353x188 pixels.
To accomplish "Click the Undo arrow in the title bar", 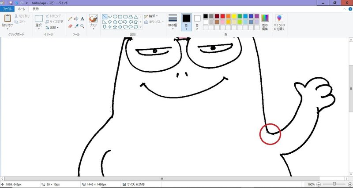I will 16,3.
